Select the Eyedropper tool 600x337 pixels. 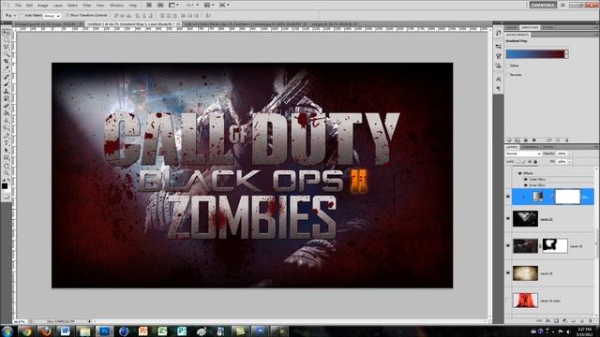(x=7, y=68)
